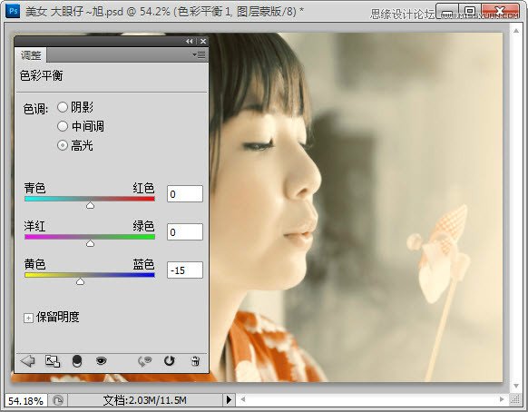Select the 中间调 tone radio button
Screen dimensions: 528x412
point(63,126)
